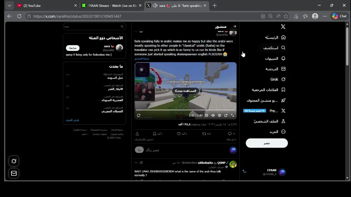Click عرض المزيد show more trends
Viewport: 351px width, 197px height.
point(72,120)
